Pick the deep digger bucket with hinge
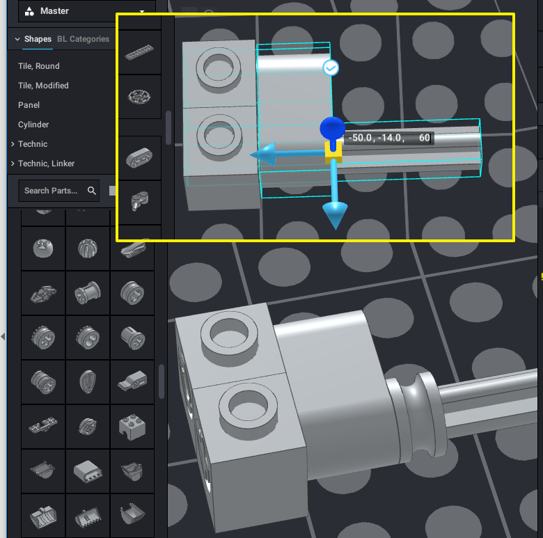 (132, 471)
